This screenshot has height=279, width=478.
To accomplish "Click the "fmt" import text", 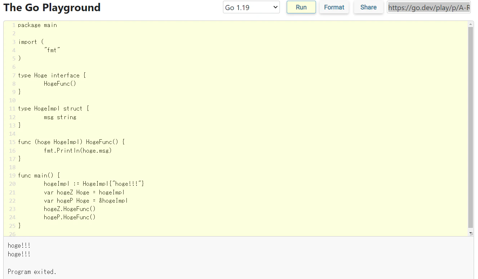I will [x=52, y=50].
